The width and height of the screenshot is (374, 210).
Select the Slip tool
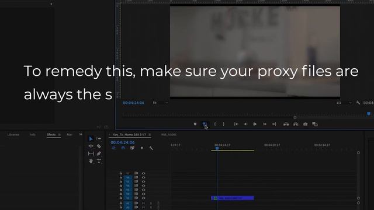tap(91, 153)
